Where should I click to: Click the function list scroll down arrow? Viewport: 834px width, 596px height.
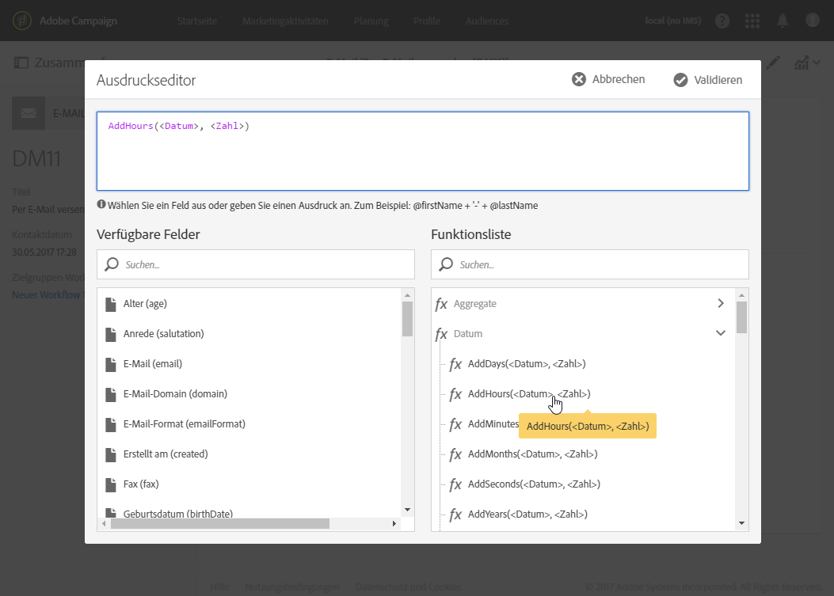tap(742, 522)
